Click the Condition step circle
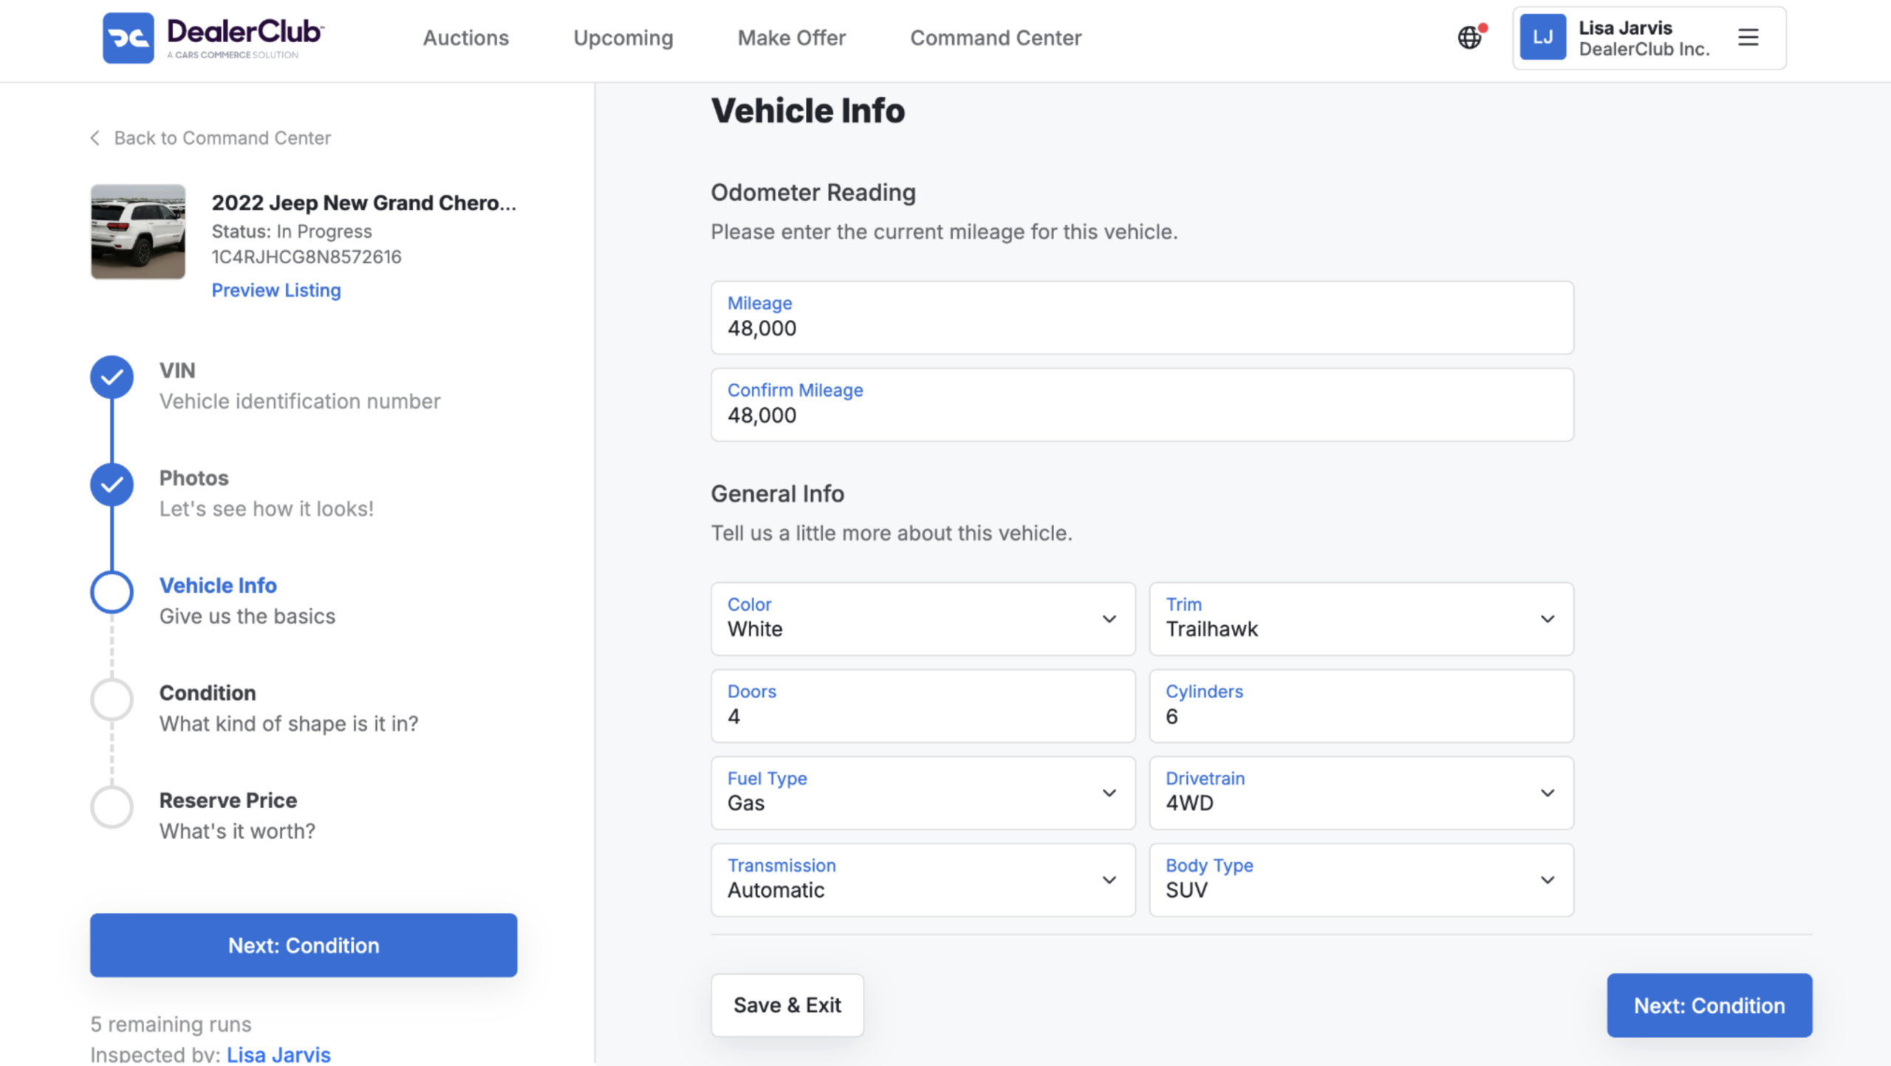 click(x=112, y=700)
